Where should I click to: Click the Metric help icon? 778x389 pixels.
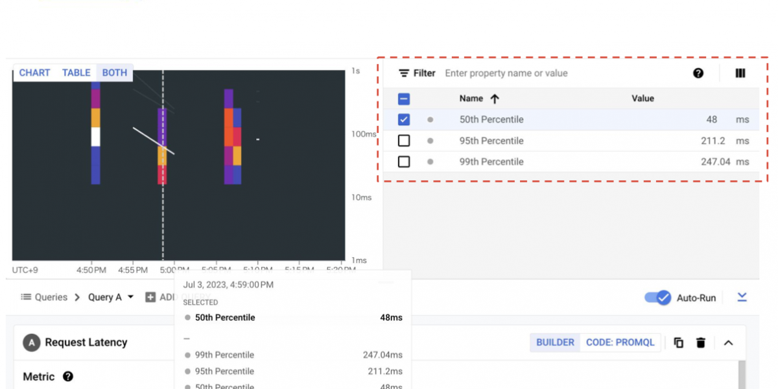[x=68, y=377]
